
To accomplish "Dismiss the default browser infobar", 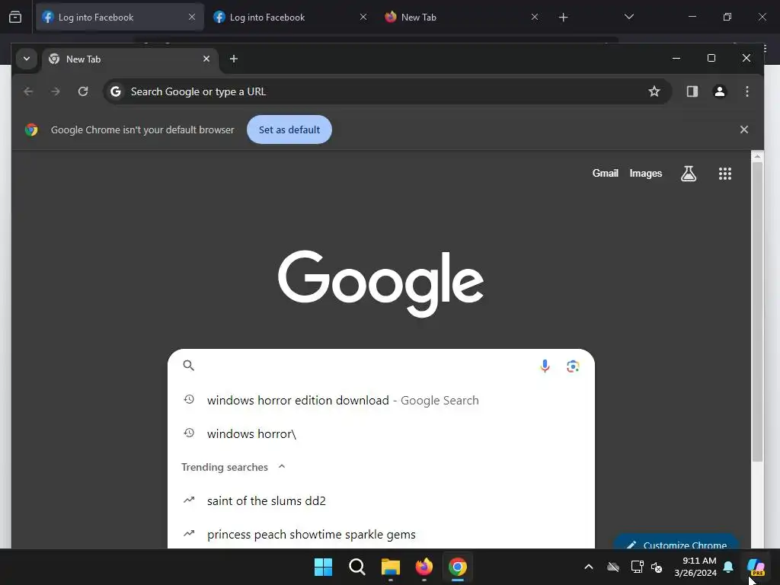I will pos(743,129).
